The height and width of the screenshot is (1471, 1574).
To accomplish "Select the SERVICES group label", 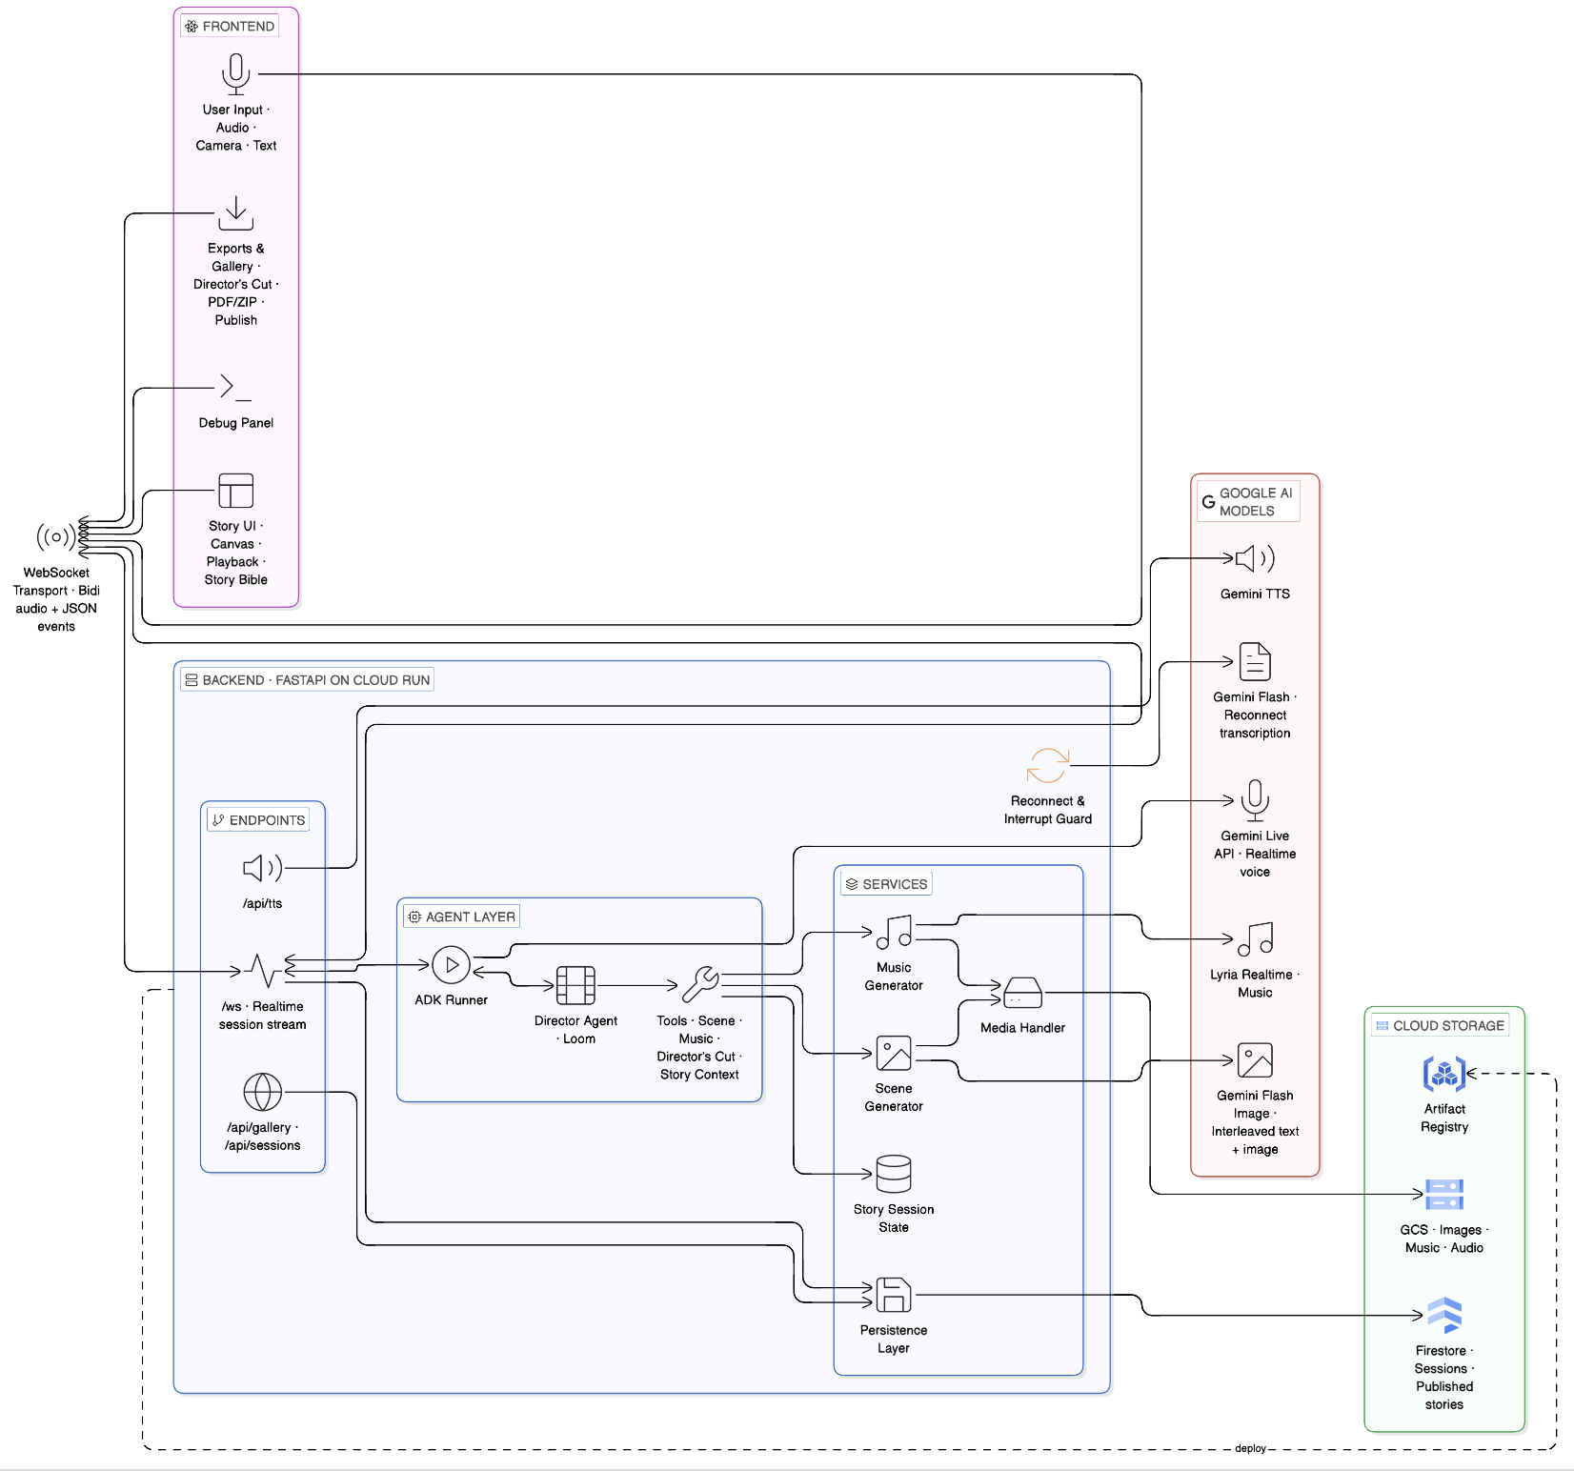I will tap(886, 884).
